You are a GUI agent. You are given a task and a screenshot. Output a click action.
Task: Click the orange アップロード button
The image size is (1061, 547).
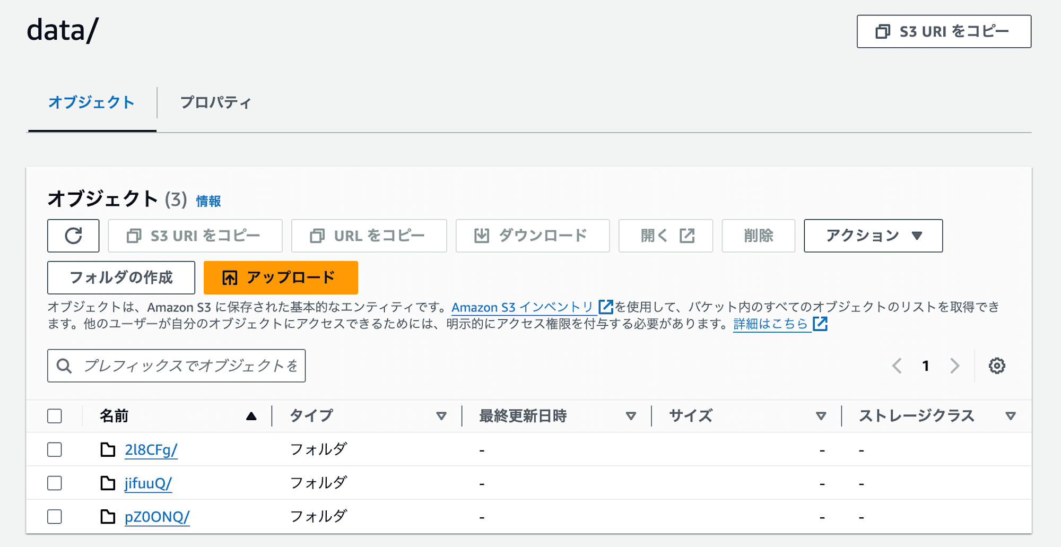(281, 277)
